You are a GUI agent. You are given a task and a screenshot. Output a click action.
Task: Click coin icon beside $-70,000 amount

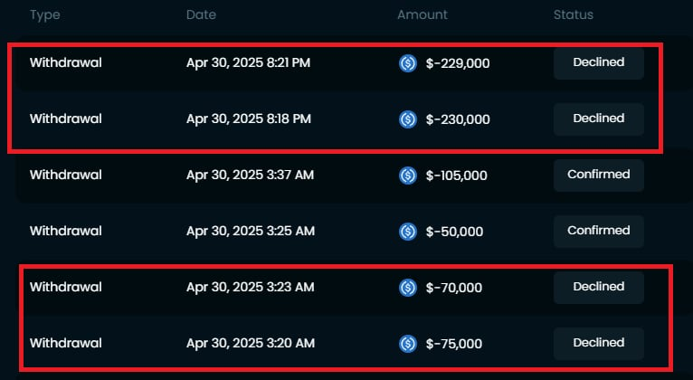pyautogui.click(x=408, y=288)
